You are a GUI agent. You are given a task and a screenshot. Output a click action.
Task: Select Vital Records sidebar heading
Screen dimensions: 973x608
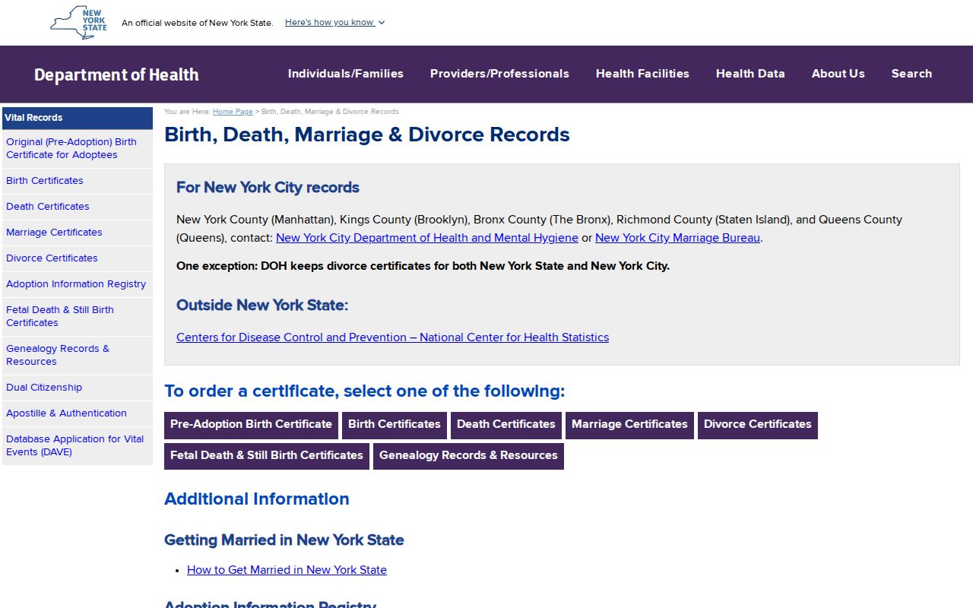78,118
